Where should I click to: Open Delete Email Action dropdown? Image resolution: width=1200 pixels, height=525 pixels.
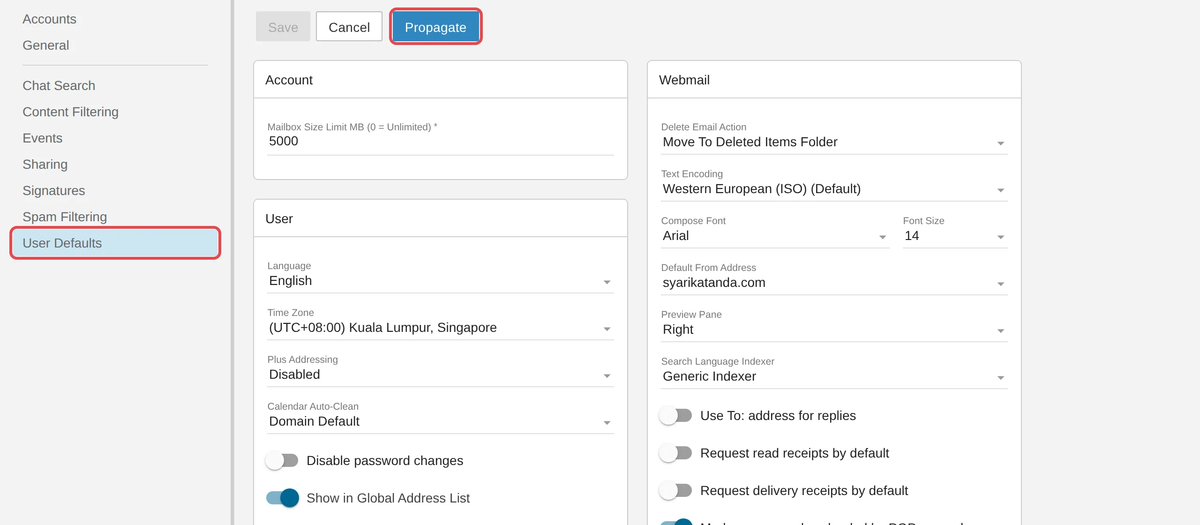[x=834, y=142]
